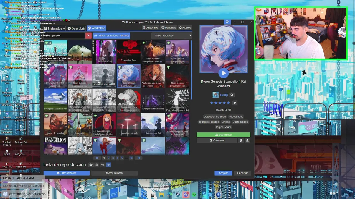
Task: Open the Pantallas settings
Action: click(169, 28)
